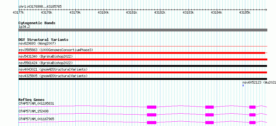Viewport: 276px width, 126px height.
Task: Click the 43178k scale label
Action: point(47,12)
